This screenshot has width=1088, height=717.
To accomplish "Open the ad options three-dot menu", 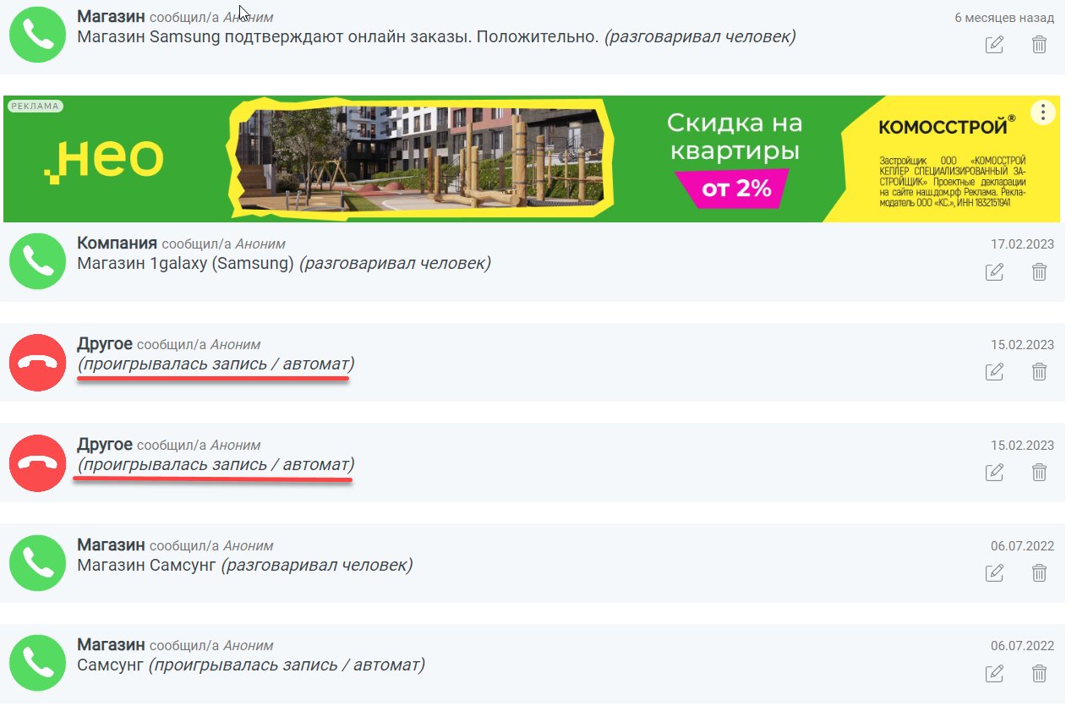I will click(x=1043, y=112).
